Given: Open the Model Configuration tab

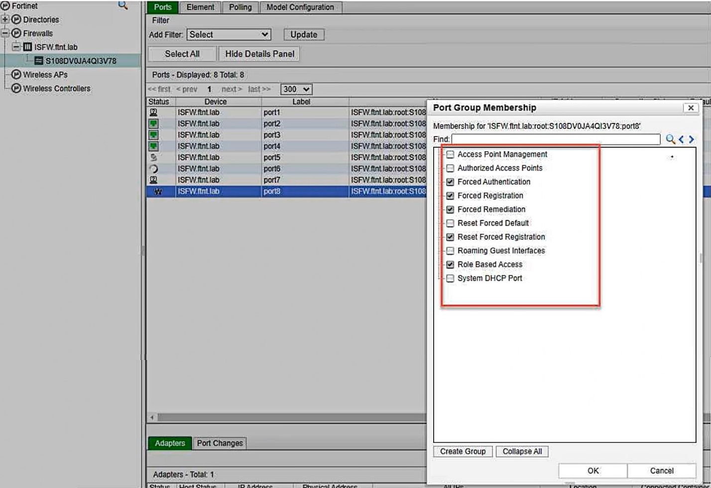Looking at the screenshot, I should tap(300, 7).
